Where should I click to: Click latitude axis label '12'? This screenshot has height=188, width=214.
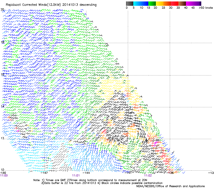coord(2,138)
